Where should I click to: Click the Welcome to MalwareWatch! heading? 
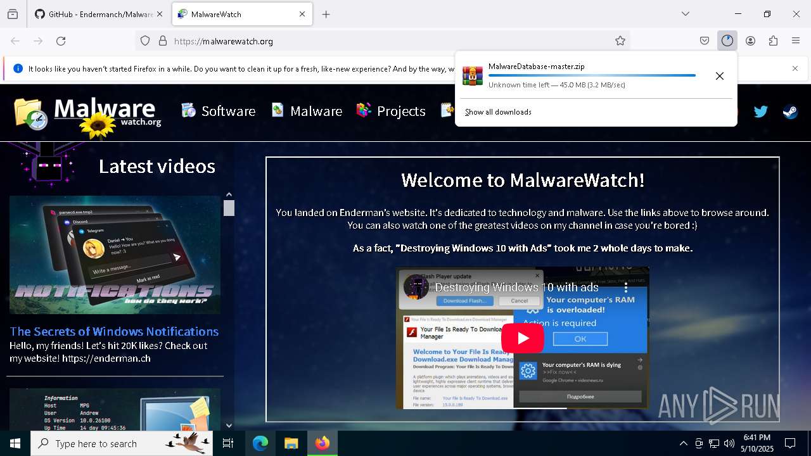(523, 180)
